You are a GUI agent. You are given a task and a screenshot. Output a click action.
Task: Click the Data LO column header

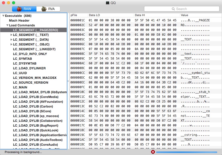point(111,15)
